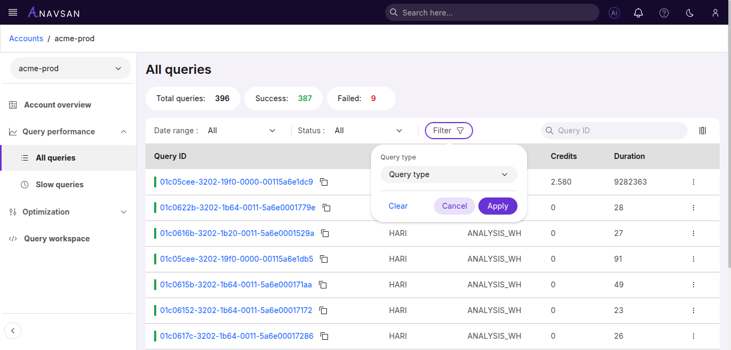
Task: Open row actions for duration 9282363
Action: click(x=694, y=182)
